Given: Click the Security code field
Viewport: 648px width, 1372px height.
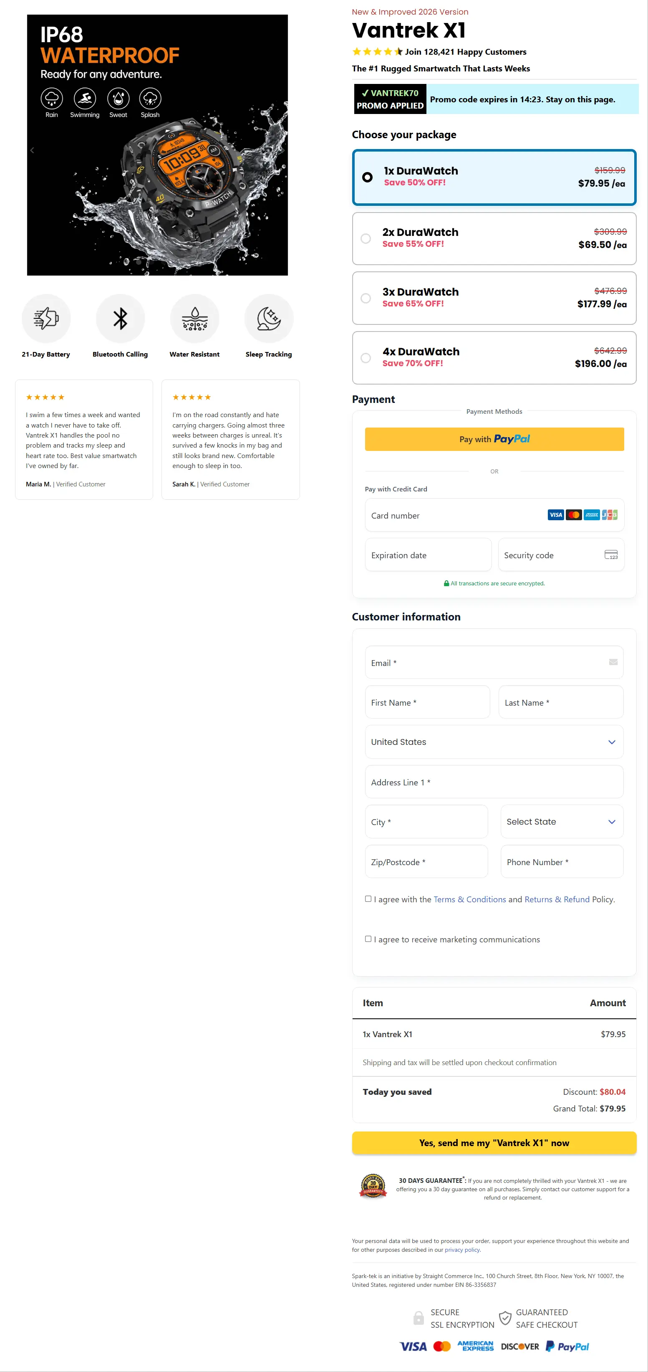Looking at the screenshot, I should [x=561, y=555].
